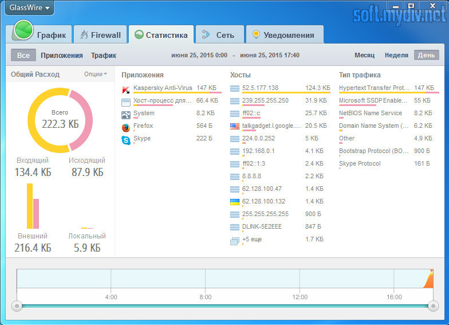This screenshot has width=449, height=325.
Task: Click host icon beside 255.255.255.255
Action: (x=235, y=214)
